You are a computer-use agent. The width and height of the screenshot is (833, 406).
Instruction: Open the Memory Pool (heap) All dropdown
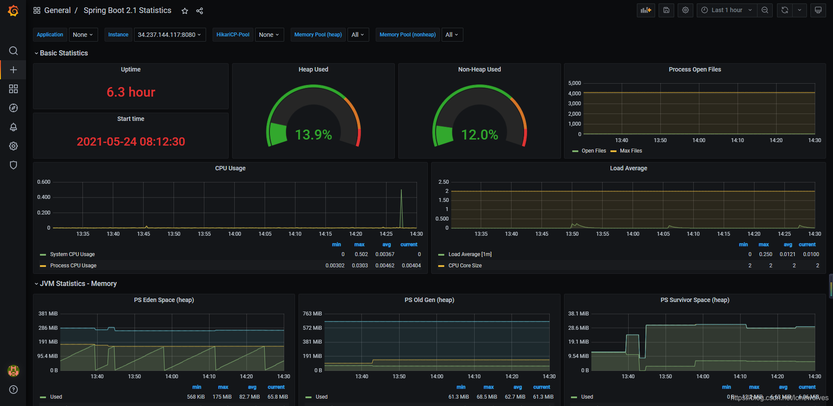[358, 35]
